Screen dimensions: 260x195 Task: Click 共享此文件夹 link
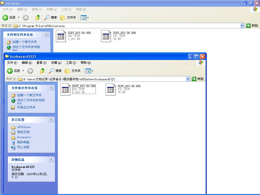pyautogui.click(x=26, y=107)
